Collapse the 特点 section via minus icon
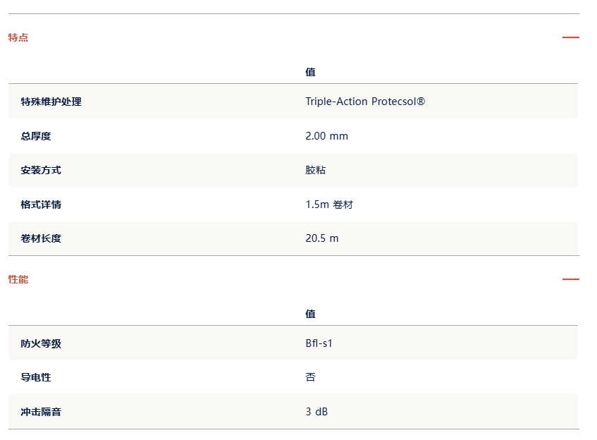The height and width of the screenshot is (440, 597). tap(570, 37)
